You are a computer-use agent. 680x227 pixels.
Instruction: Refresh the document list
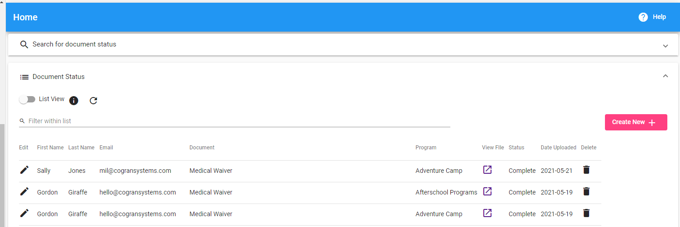coord(94,101)
